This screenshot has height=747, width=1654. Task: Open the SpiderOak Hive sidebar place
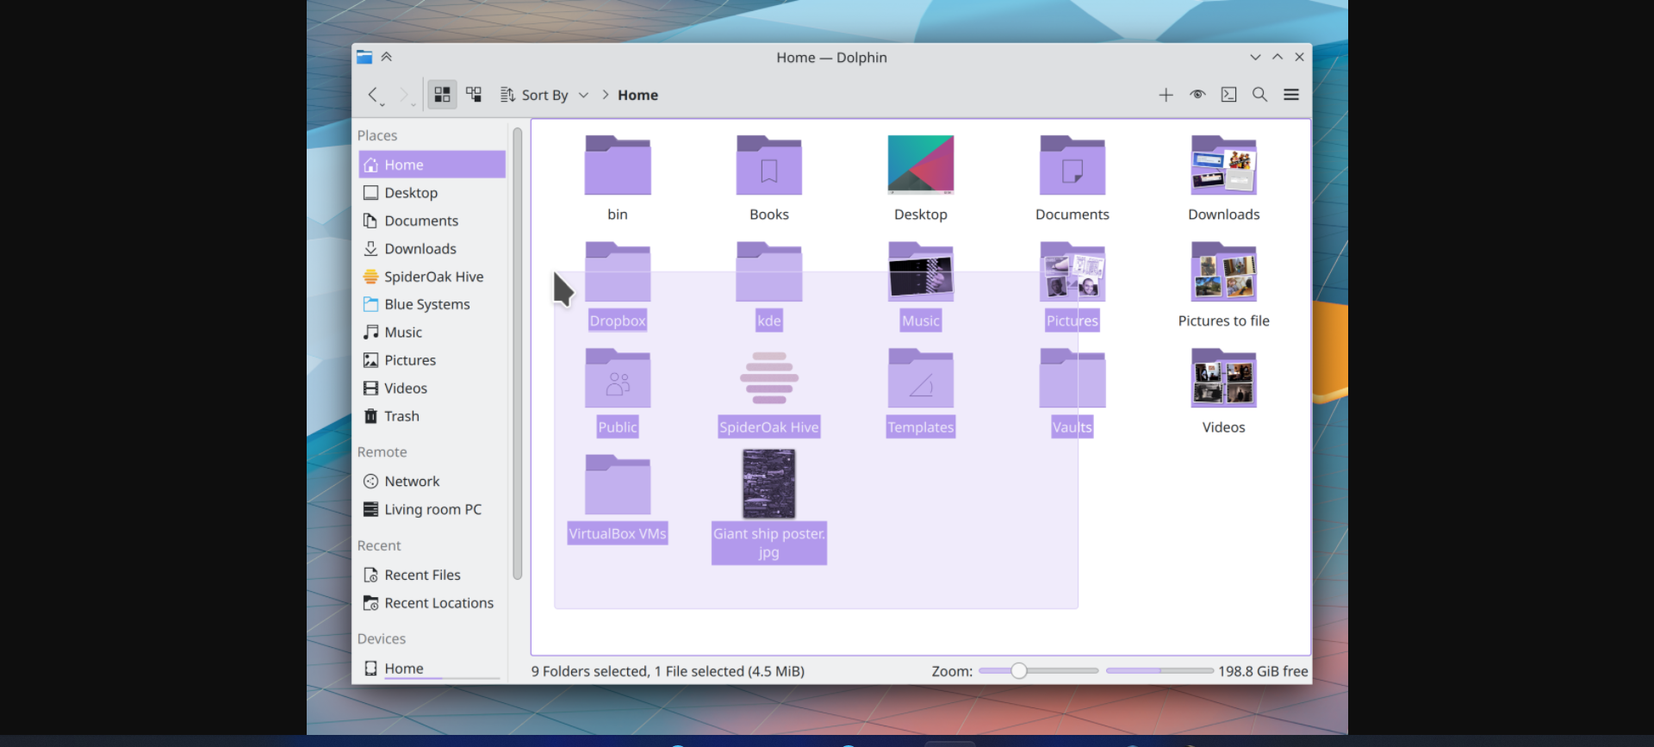pos(432,277)
